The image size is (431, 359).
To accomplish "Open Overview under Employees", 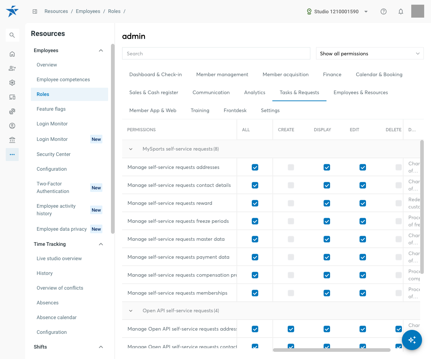I will click(69, 65).
